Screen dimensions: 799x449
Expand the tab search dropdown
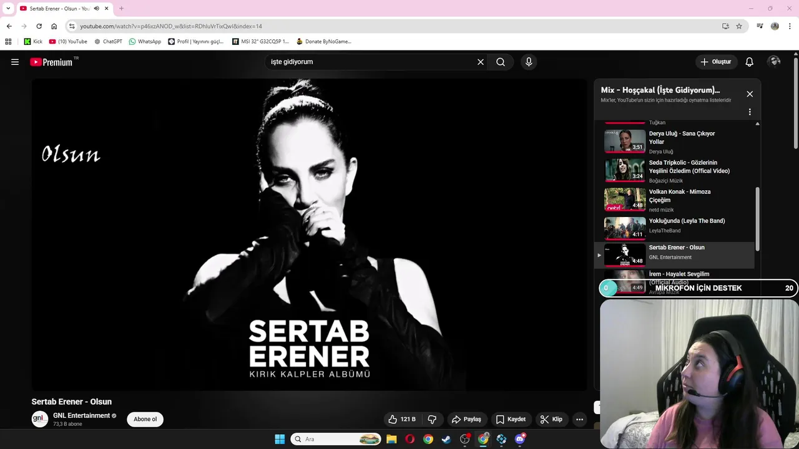[x=8, y=8]
